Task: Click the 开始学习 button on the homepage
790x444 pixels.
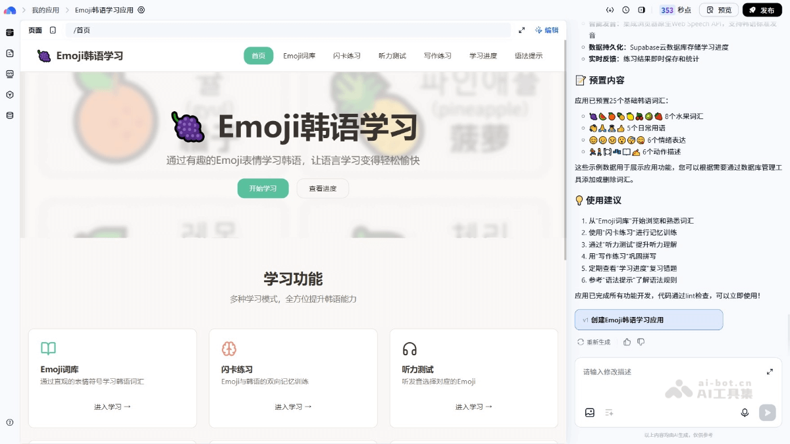Action: click(x=263, y=188)
